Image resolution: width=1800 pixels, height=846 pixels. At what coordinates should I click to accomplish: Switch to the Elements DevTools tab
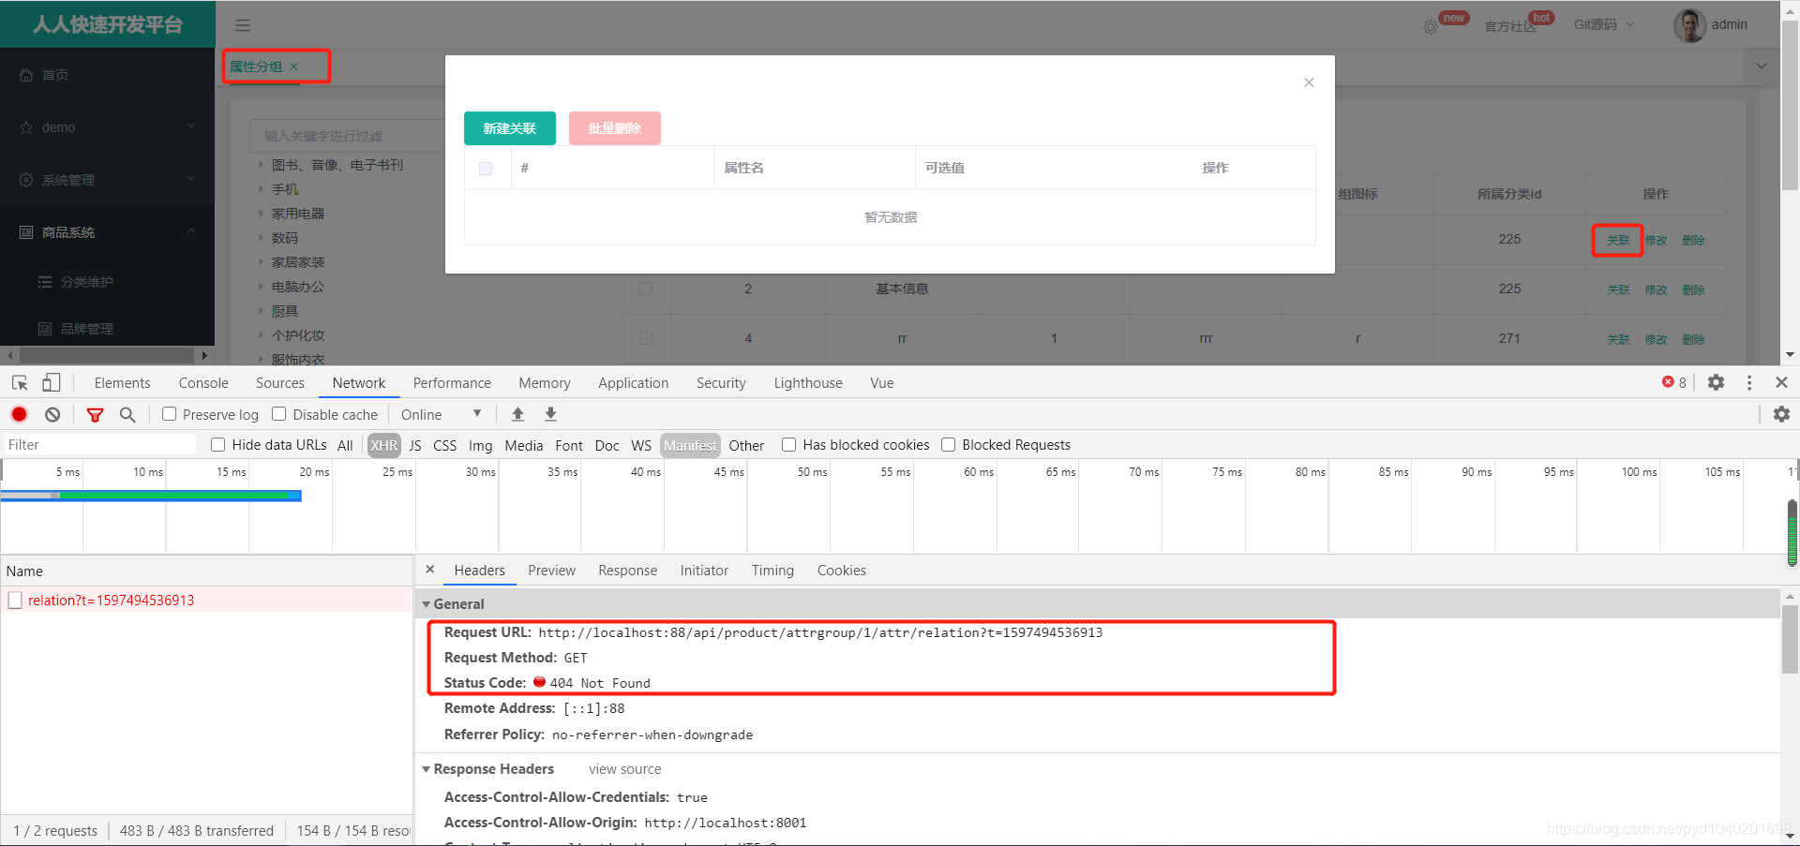click(x=122, y=382)
